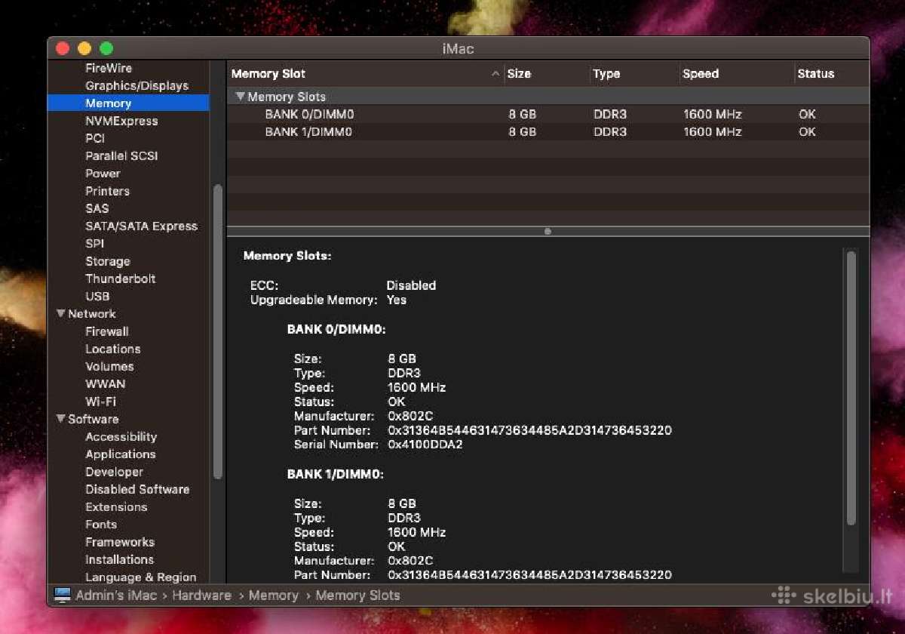Open SATA/SATA Express in the sidebar
Image resolution: width=905 pixels, height=634 pixels.
coord(141,226)
